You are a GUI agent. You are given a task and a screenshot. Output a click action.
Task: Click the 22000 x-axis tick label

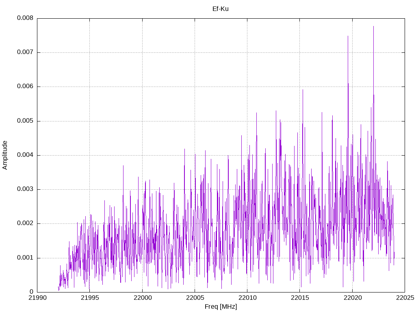pos(142,299)
